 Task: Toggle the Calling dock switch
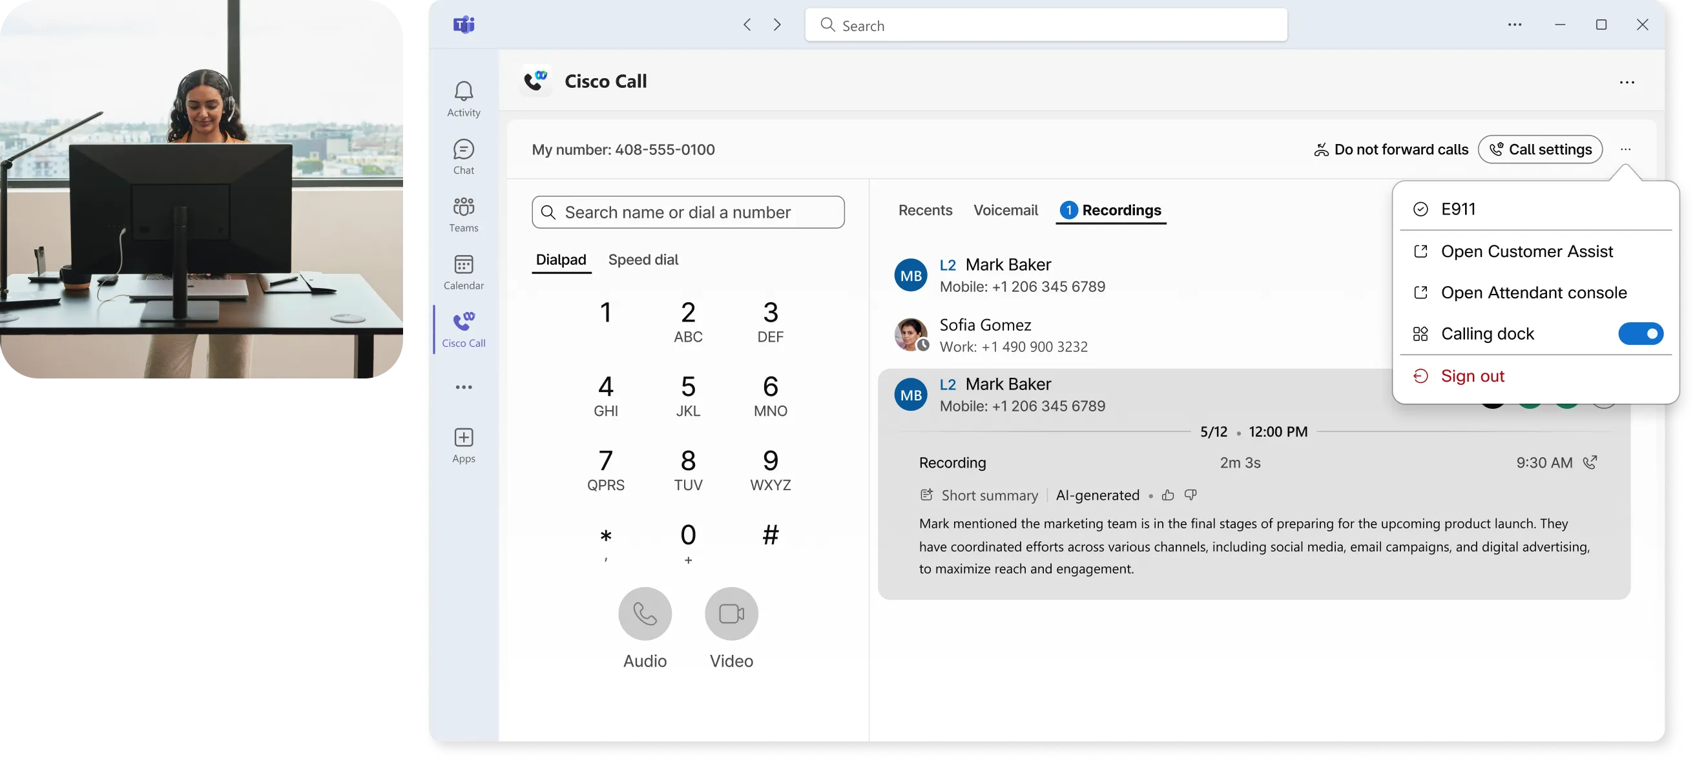pos(1640,334)
